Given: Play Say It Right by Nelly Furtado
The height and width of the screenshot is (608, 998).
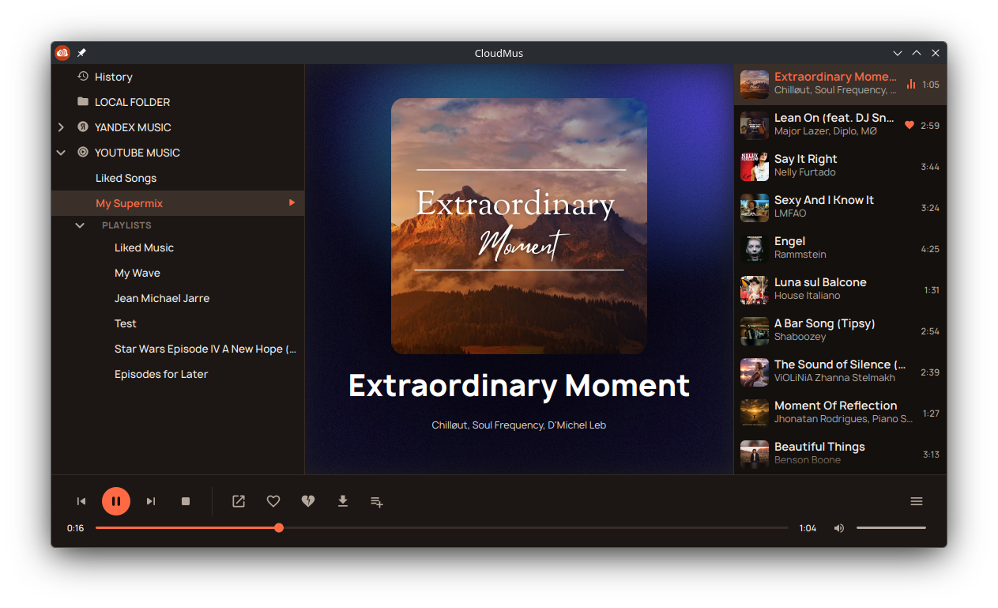Looking at the screenshot, I should pyautogui.click(x=840, y=166).
